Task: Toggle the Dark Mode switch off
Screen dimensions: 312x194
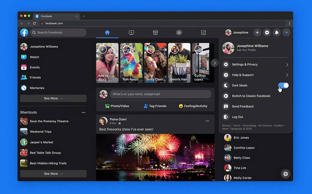Action: [x=283, y=85]
